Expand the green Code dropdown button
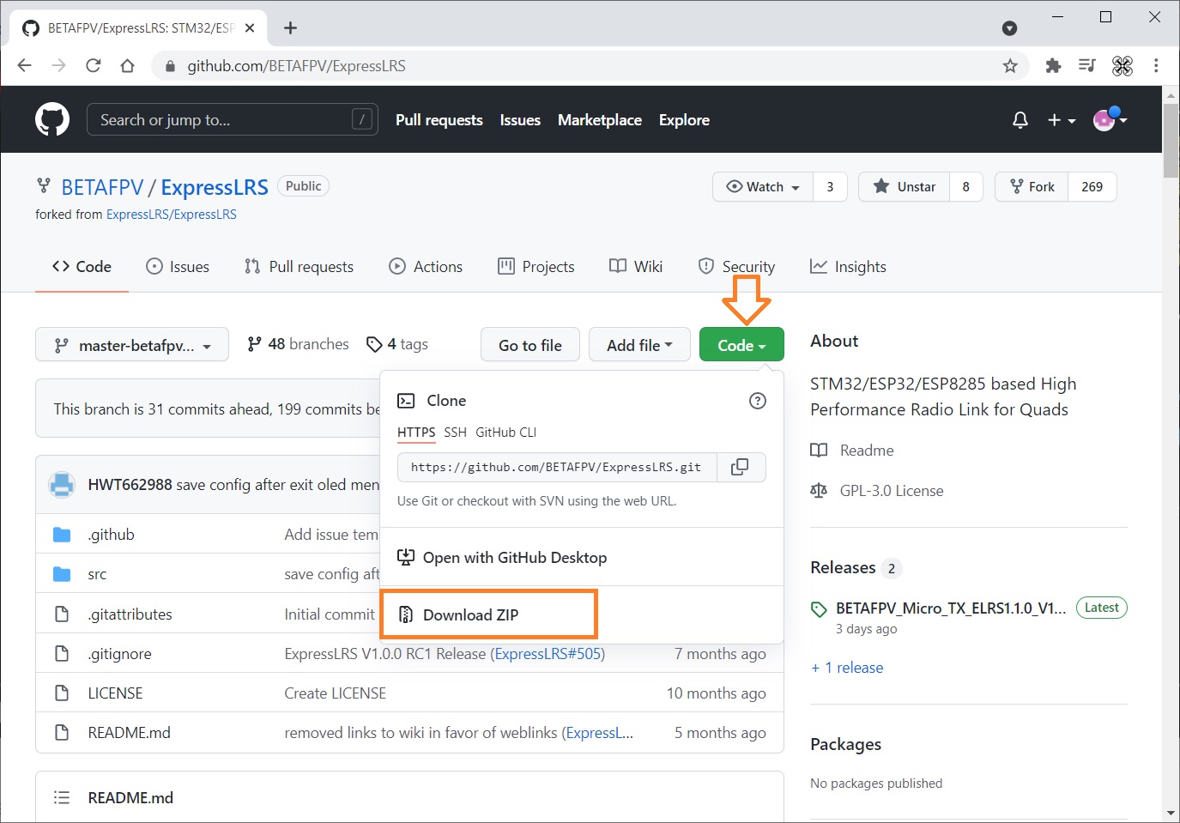The height and width of the screenshot is (823, 1180). point(741,345)
